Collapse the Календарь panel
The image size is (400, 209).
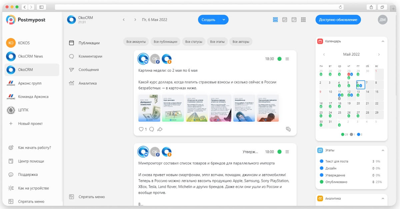383,42
